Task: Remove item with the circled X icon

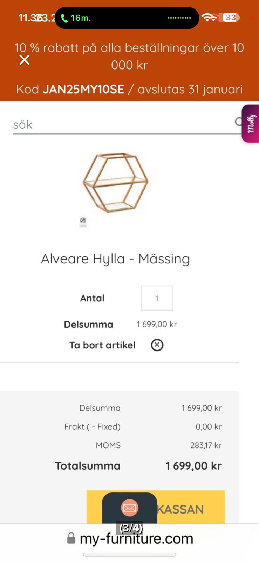Action: [x=157, y=345]
